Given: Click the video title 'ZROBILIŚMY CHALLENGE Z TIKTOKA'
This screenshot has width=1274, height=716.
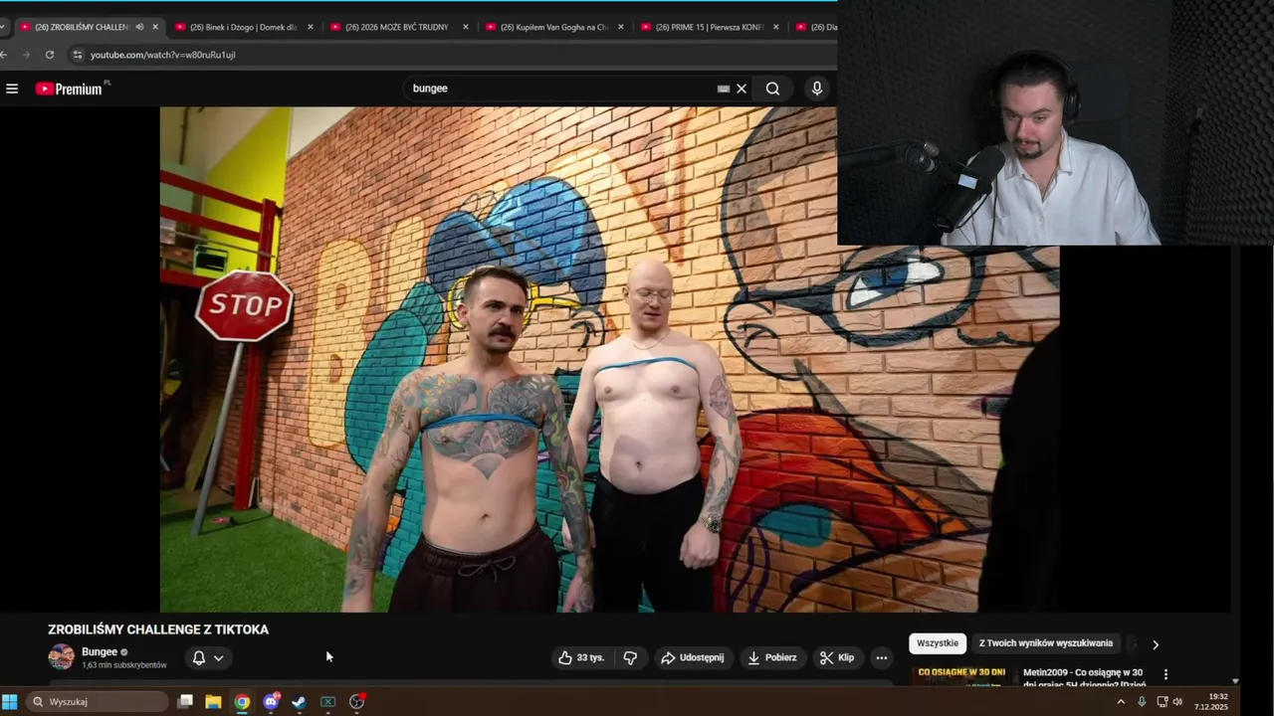Looking at the screenshot, I should coord(158,629).
